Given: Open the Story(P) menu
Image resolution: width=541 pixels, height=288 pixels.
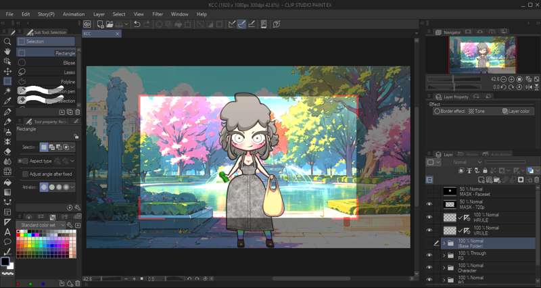Looking at the screenshot, I should coord(46,14).
